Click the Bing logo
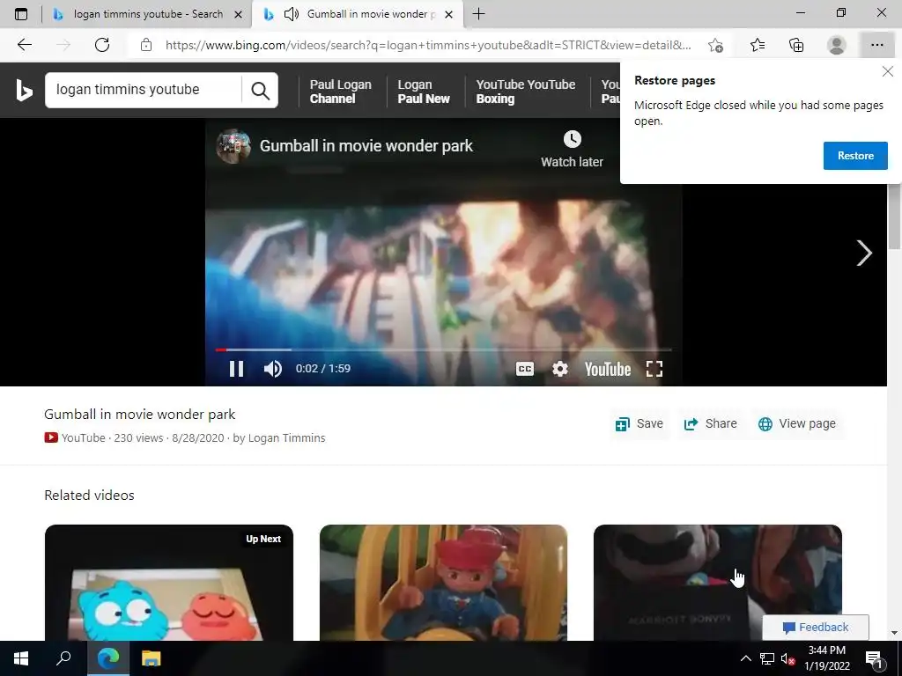The width and height of the screenshot is (902, 676). [24, 91]
